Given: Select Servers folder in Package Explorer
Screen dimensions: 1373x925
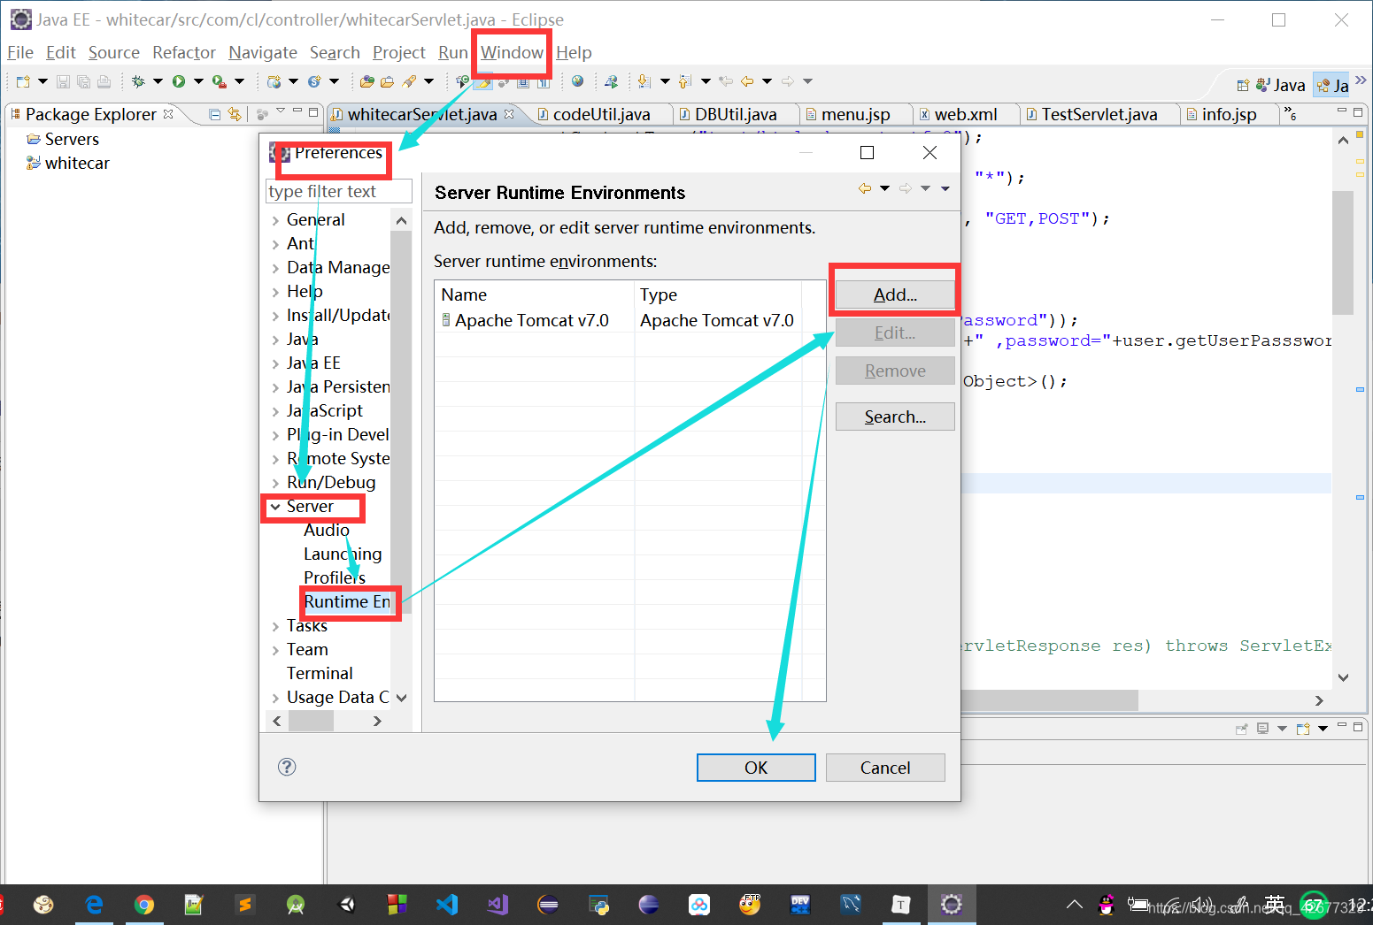Looking at the screenshot, I should [62, 139].
